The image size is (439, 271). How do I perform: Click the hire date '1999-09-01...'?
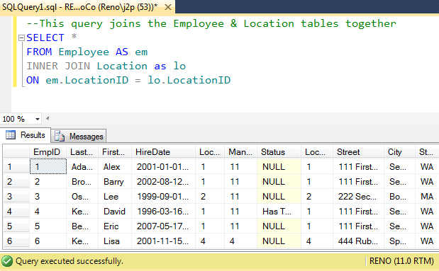point(164,197)
